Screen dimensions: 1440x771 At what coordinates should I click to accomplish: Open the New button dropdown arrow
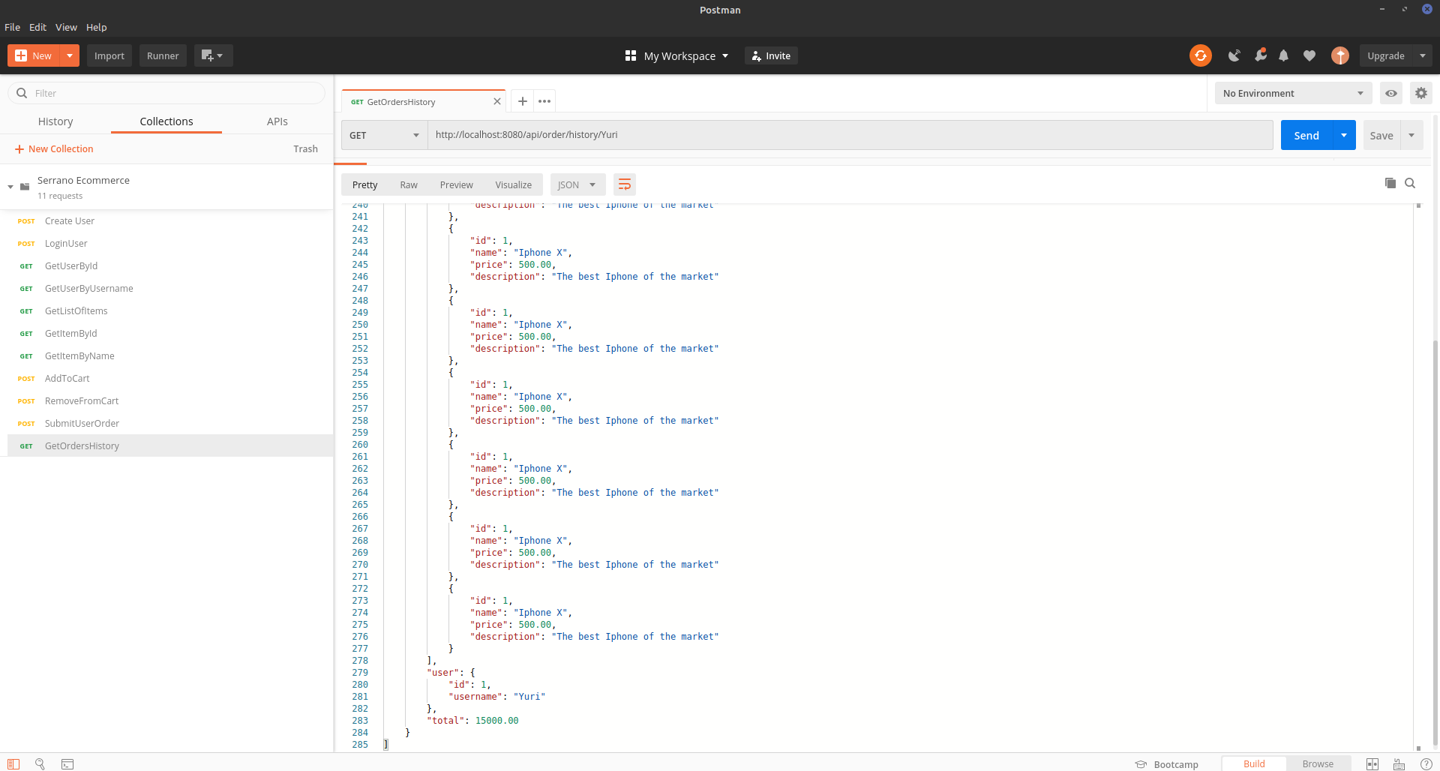pyautogui.click(x=70, y=55)
